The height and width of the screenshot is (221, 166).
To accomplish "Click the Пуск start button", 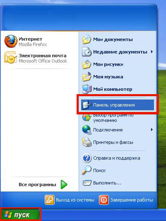I will coord(20,215).
